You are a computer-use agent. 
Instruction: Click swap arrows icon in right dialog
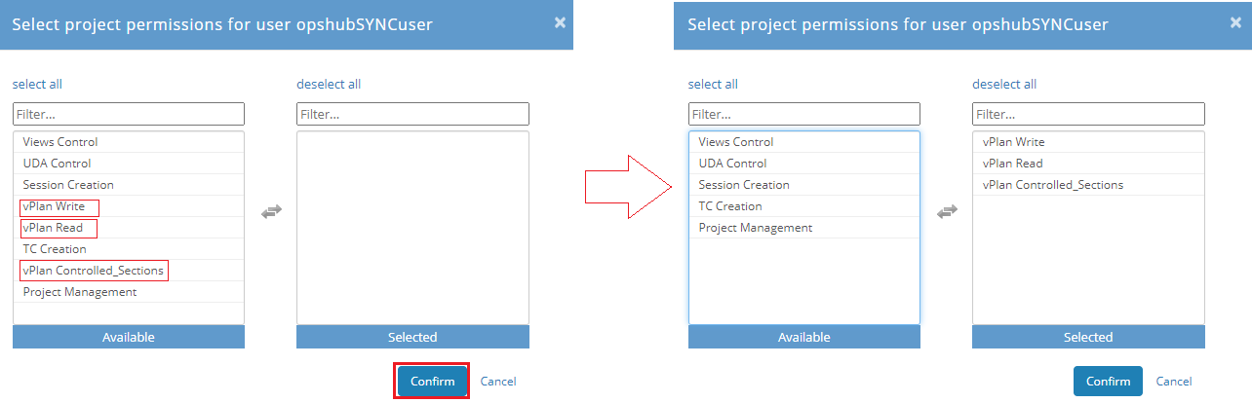click(x=947, y=211)
